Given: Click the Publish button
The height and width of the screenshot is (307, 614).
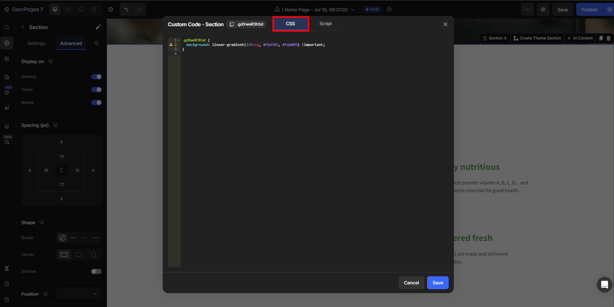Looking at the screenshot, I should (x=589, y=9).
